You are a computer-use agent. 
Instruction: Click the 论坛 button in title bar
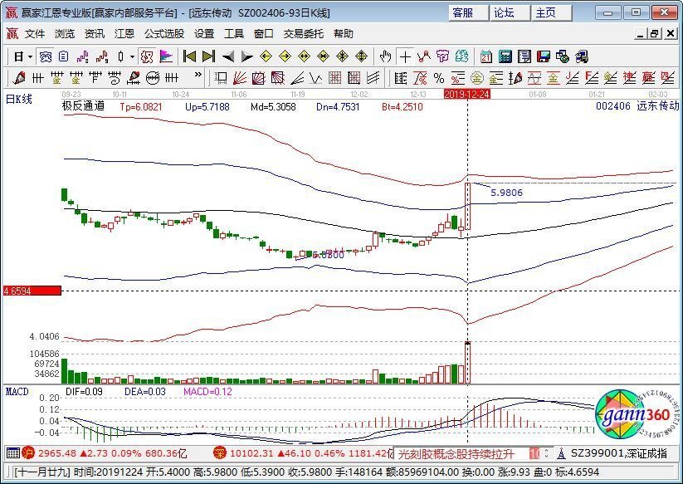[x=509, y=12]
